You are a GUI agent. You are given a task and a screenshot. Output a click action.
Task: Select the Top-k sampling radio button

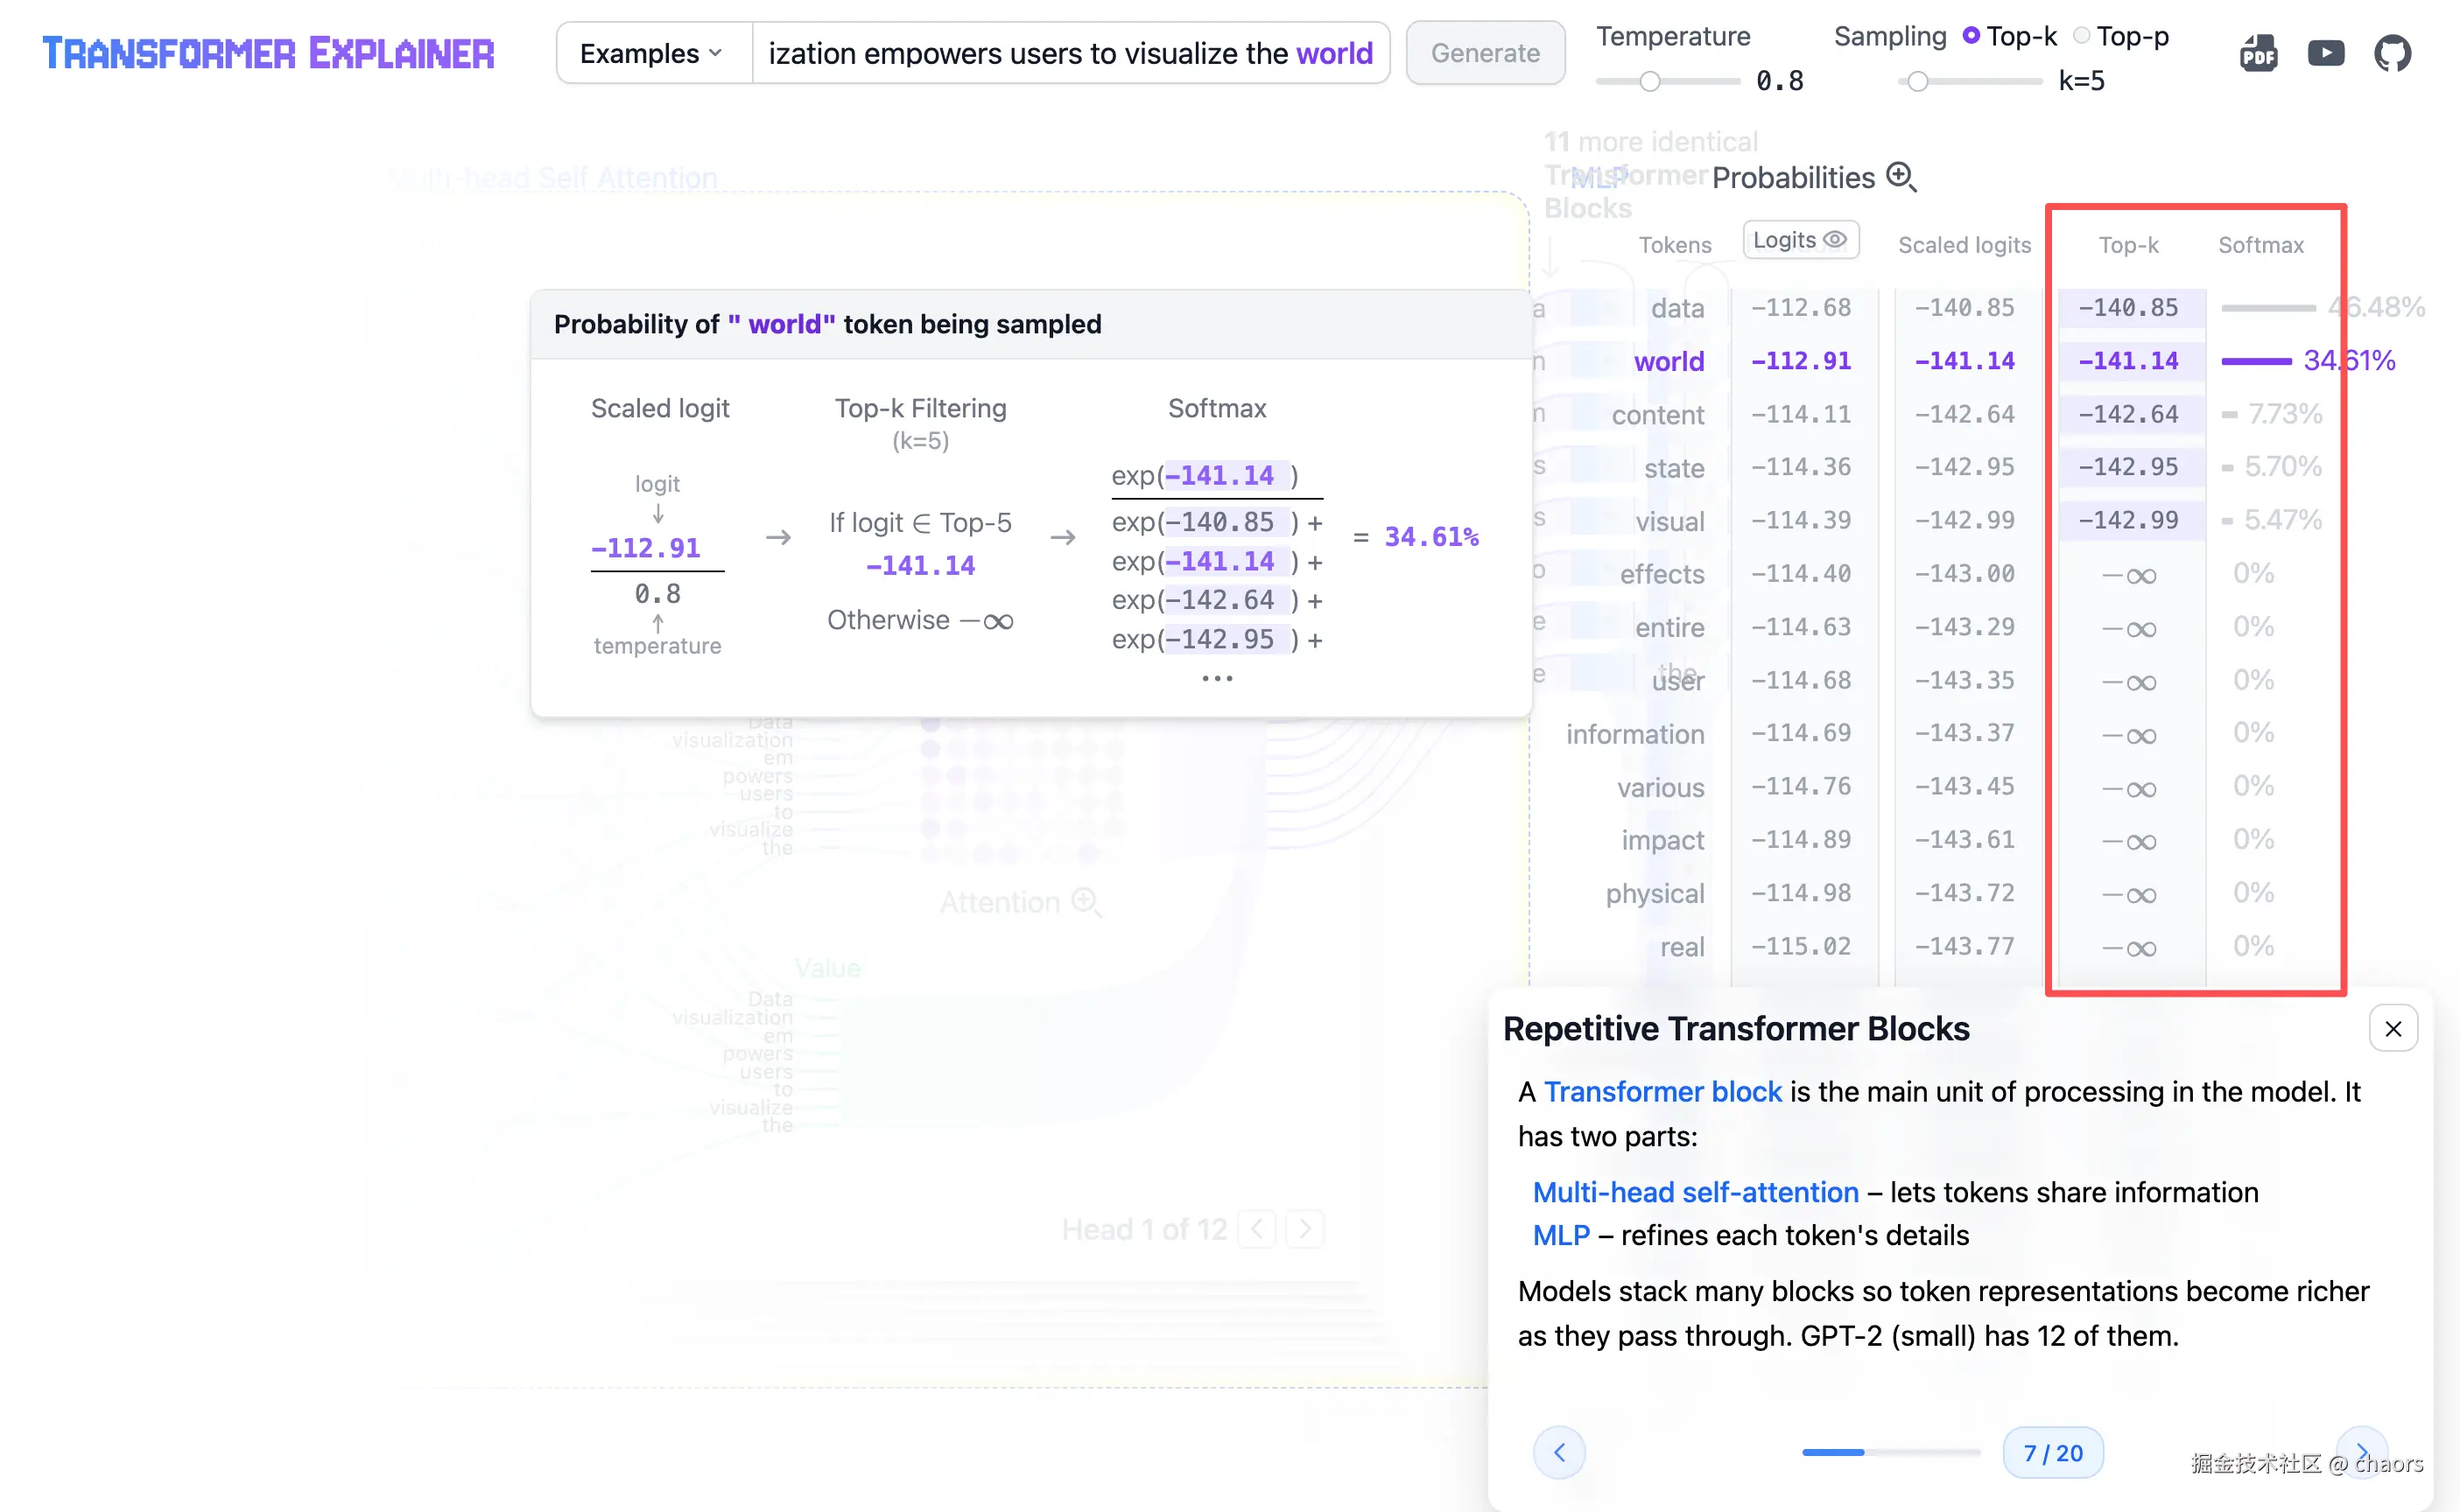1970,36
